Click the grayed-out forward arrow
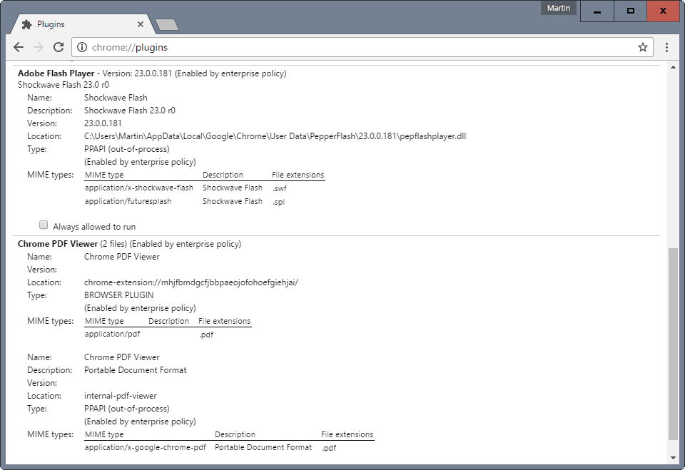 click(x=39, y=47)
